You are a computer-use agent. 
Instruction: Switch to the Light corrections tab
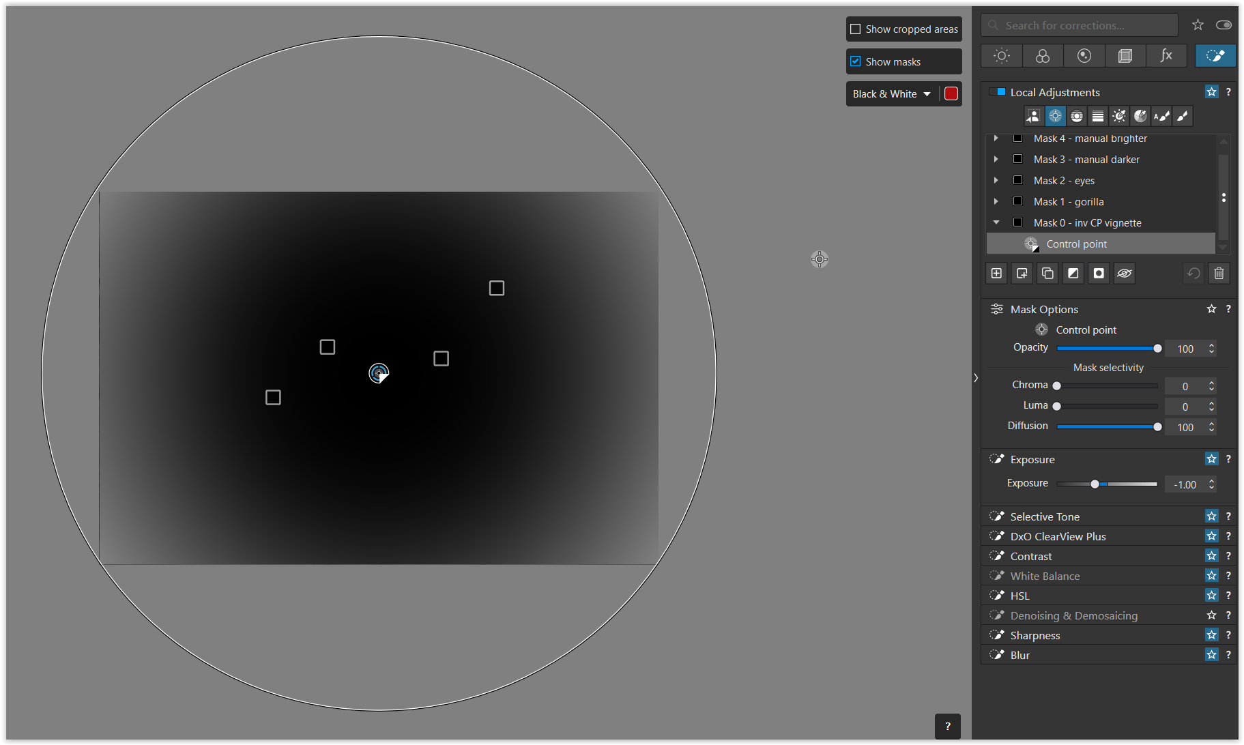pyautogui.click(x=1001, y=56)
